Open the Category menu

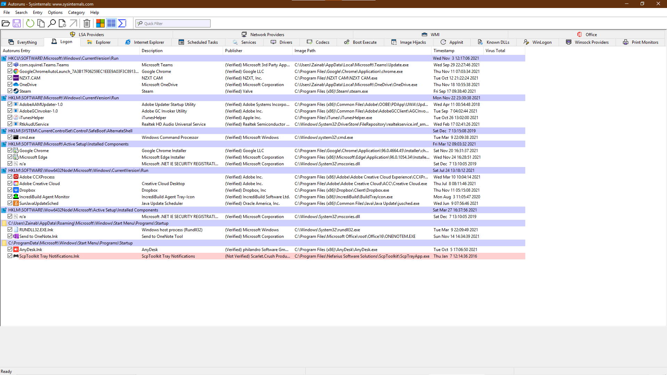pyautogui.click(x=76, y=12)
